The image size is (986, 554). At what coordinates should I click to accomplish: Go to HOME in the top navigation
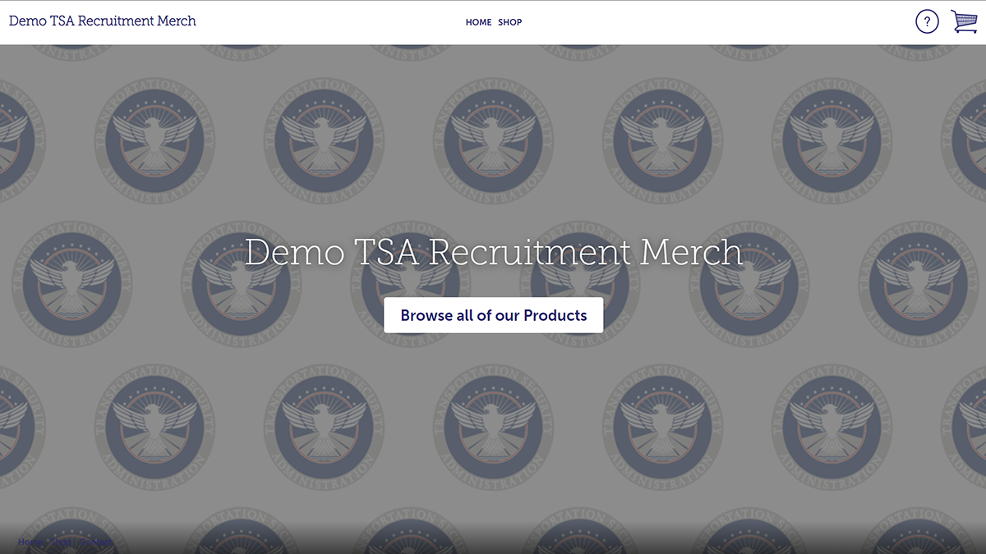[x=478, y=22]
